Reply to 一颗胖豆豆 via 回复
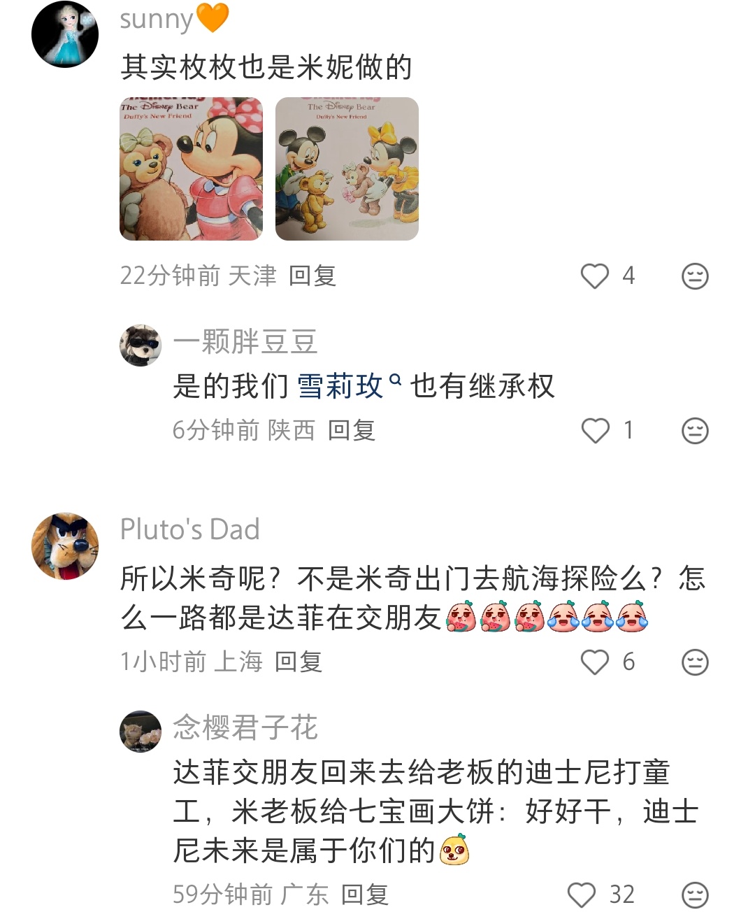Image resolution: width=755 pixels, height=919 pixels. 352,430
